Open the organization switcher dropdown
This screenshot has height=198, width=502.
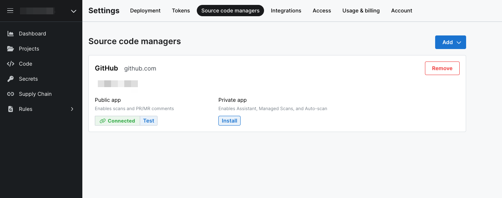click(x=74, y=11)
